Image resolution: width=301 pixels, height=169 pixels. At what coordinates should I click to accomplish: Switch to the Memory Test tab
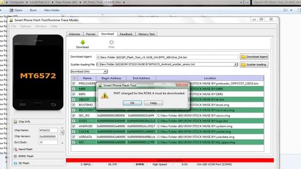[x=146, y=34]
